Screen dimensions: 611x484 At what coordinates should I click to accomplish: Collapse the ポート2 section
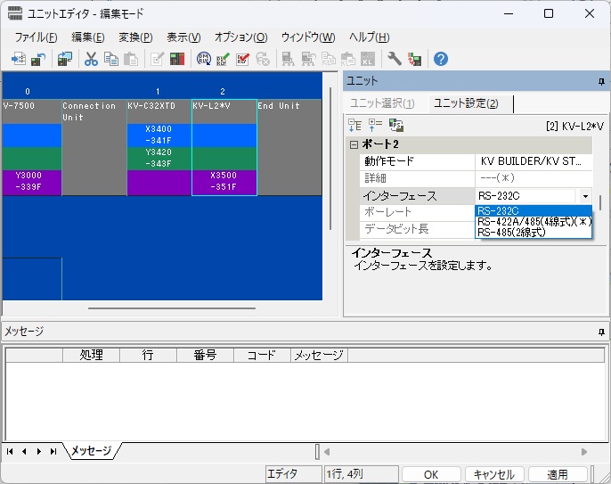(x=354, y=144)
